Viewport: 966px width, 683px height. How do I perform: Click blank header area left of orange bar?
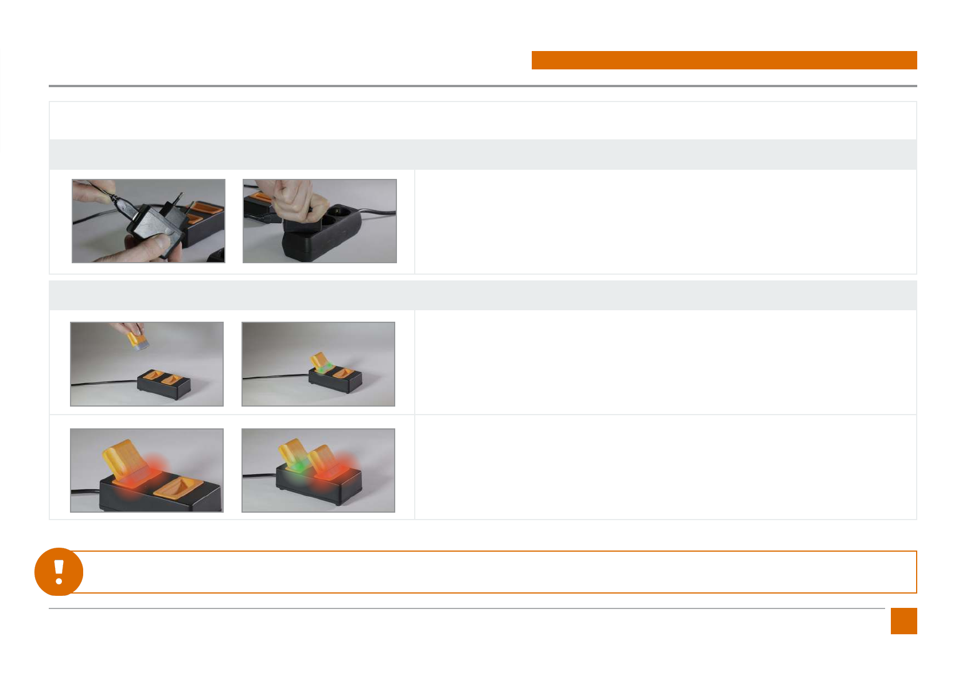[x=290, y=60]
